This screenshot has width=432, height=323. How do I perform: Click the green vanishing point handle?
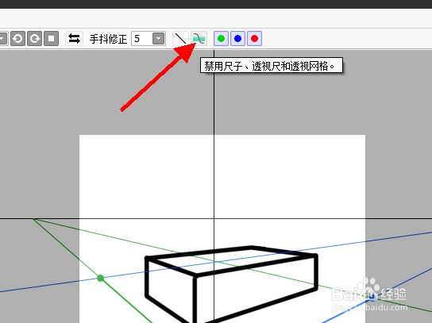[101, 278]
